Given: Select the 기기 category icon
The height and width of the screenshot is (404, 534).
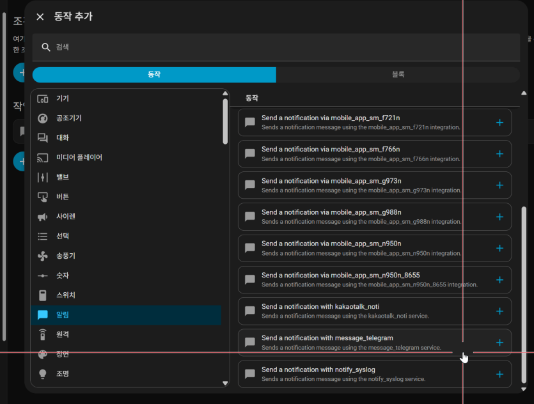Looking at the screenshot, I should (43, 98).
